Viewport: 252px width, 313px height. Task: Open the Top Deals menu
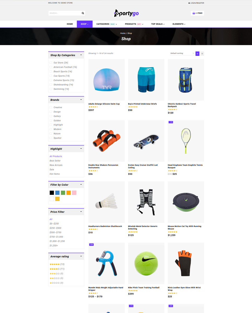point(158,24)
